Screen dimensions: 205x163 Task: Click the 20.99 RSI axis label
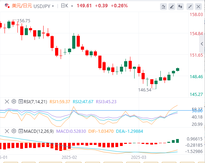point(197,124)
